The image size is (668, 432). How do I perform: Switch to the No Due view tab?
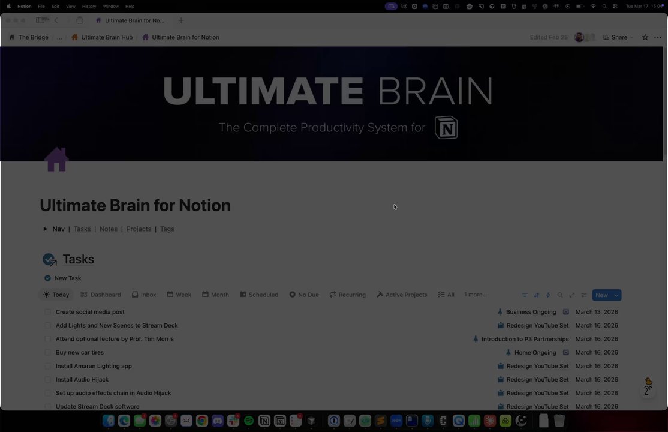click(304, 295)
